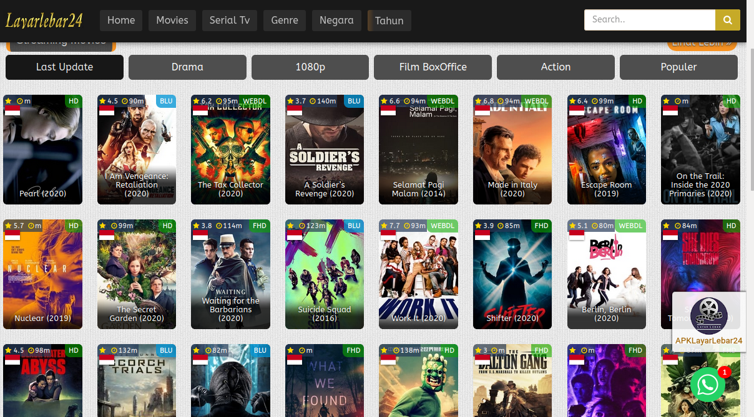Open Berlin, Berlin (2020) poster

pyautogui.click(x=607, y=274)
